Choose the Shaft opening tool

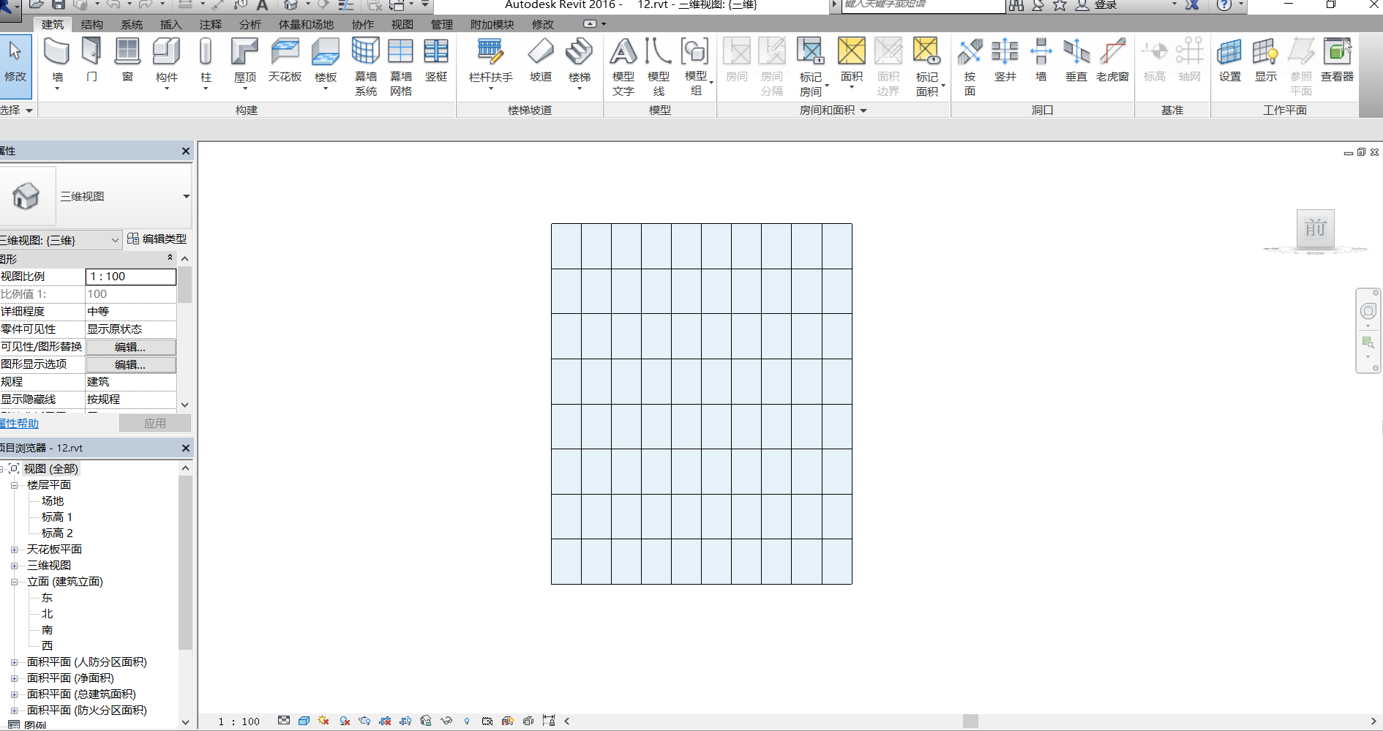click(x=1005, y=60)
